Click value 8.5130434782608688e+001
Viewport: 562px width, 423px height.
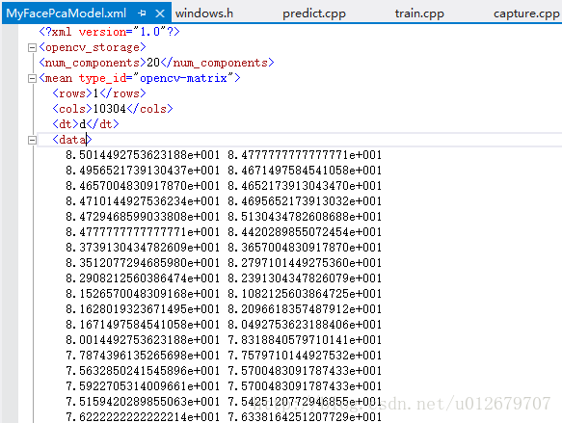pyautogui.click(x=305, y=217)
